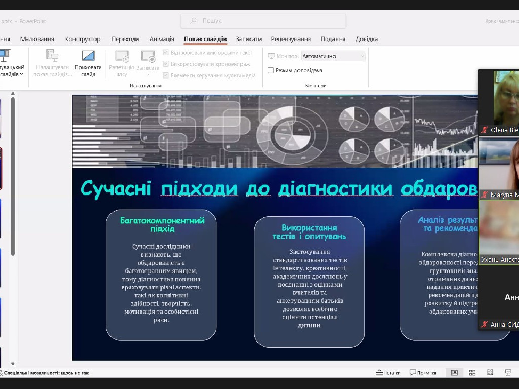Open the Монітор Автоматично dropdown
This screenshot has height=389, width=519.
click(x=333, y=56)
